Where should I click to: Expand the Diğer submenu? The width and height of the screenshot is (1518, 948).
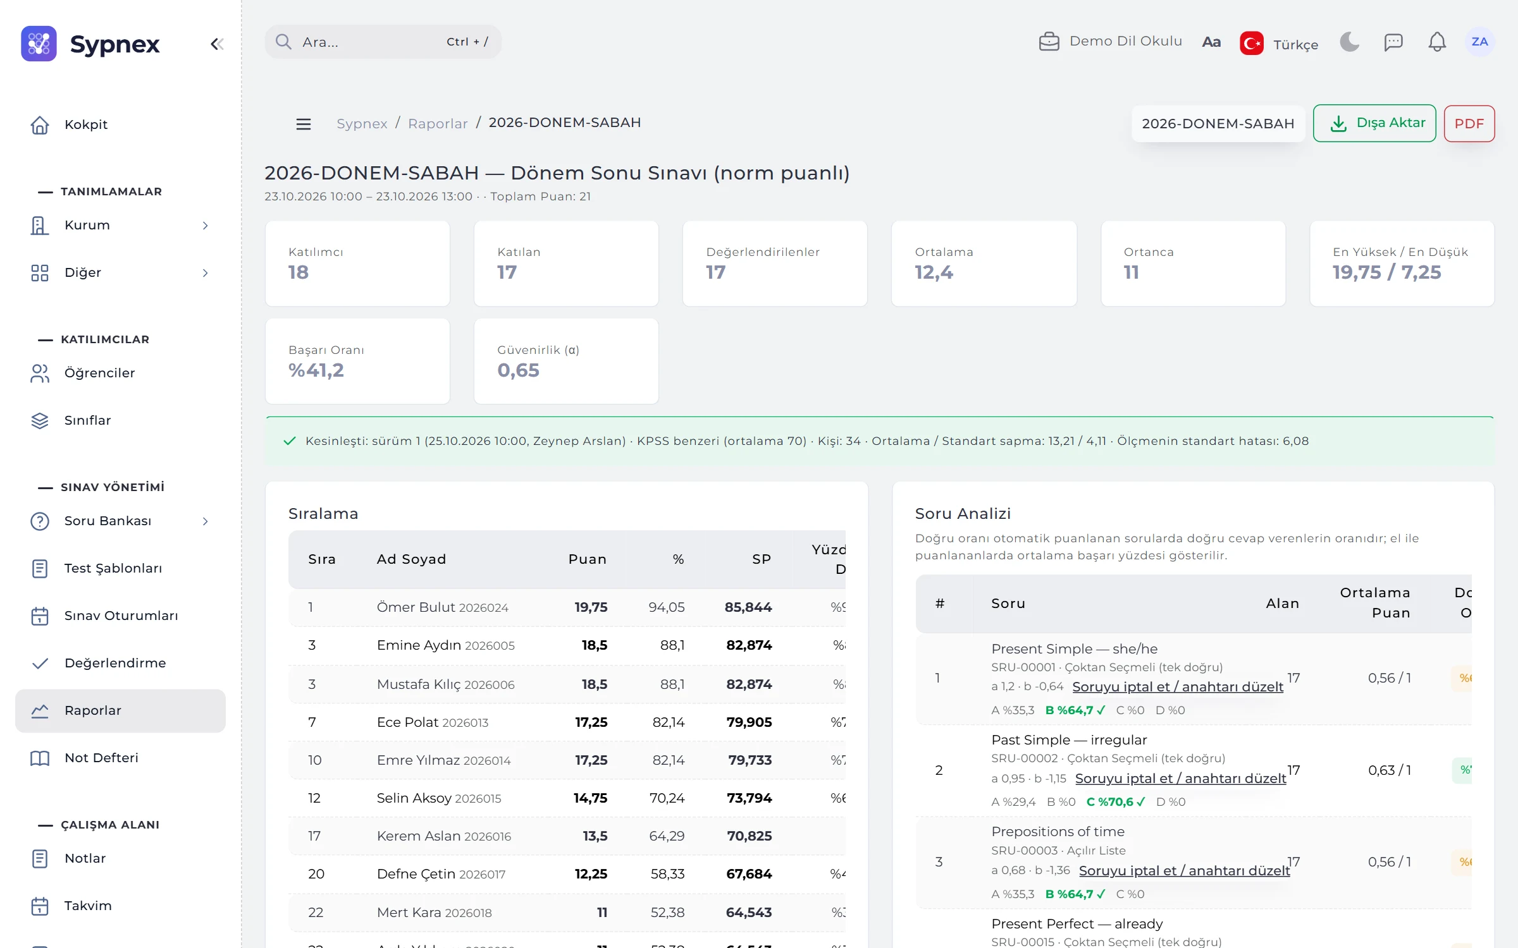120,272
